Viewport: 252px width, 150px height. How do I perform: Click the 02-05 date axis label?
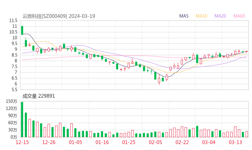click(x=155, y=142)
